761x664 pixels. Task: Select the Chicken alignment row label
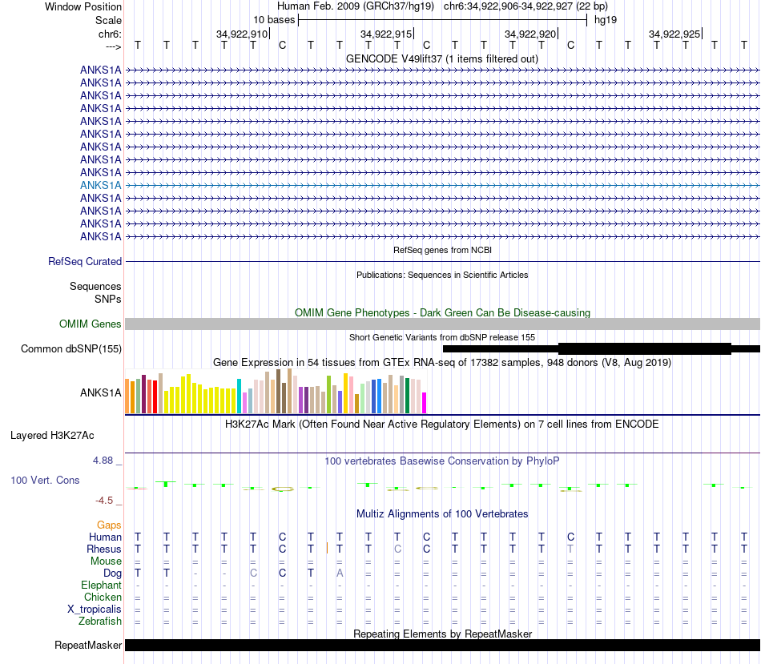[103, 597]
